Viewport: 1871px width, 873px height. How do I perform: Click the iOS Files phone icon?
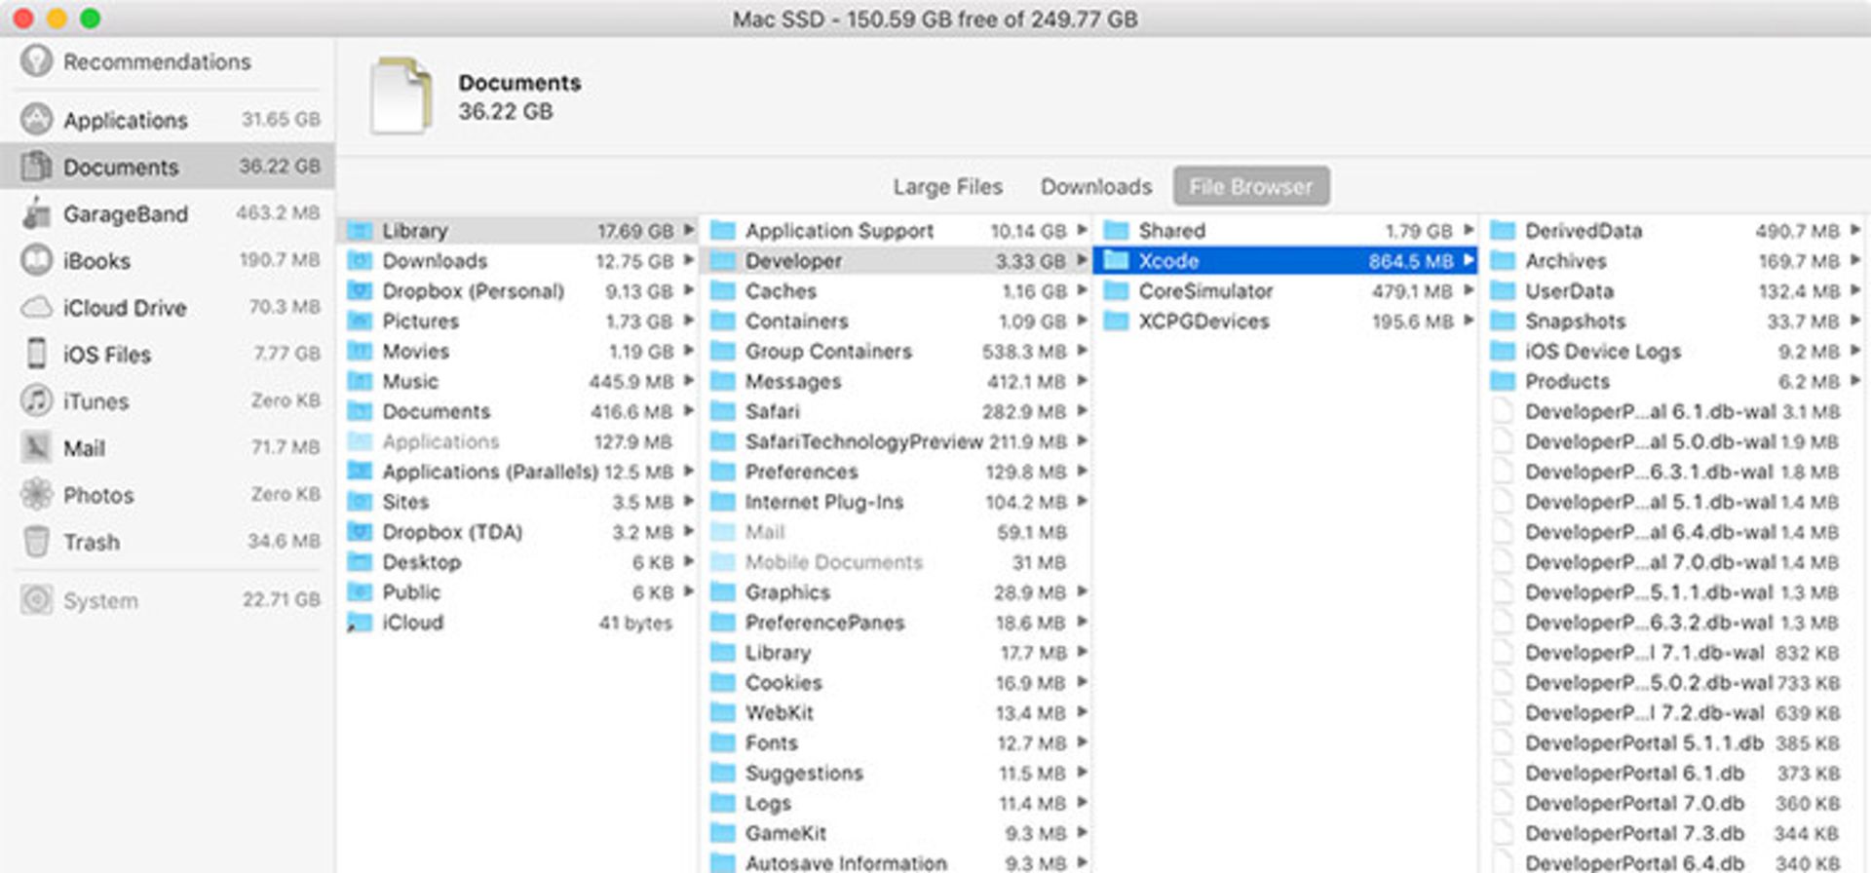(36, 353)
